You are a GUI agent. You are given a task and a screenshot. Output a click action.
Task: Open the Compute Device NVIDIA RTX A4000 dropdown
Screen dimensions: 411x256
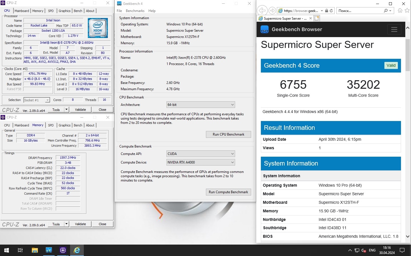(x=201, y=162)
